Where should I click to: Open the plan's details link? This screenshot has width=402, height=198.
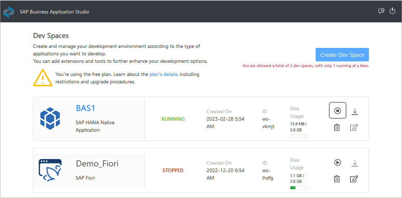163,75
